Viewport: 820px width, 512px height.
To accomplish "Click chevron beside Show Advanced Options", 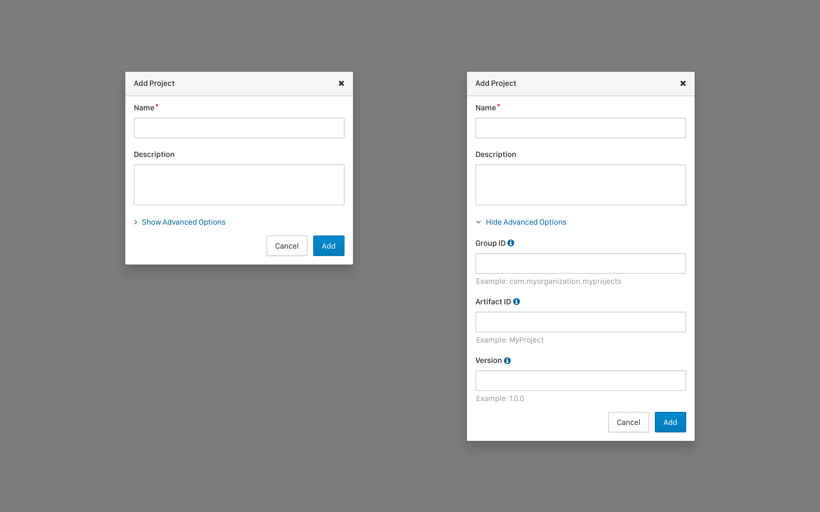I will [136, 222].
